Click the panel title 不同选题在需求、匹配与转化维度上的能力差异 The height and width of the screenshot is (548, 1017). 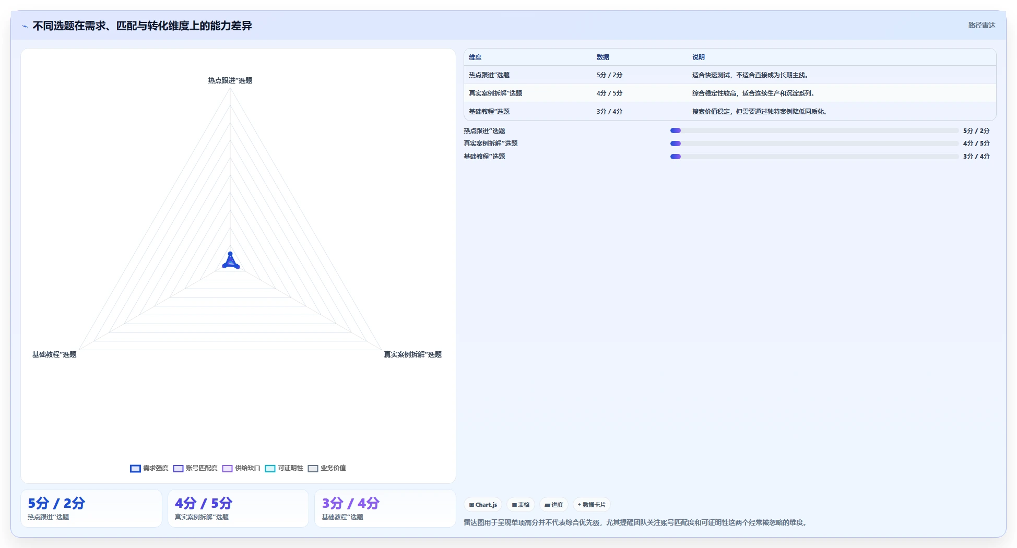(x=142, y=26)
